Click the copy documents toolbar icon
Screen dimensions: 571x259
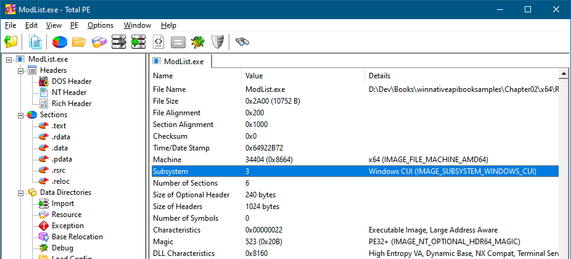[x=36, y=42]
